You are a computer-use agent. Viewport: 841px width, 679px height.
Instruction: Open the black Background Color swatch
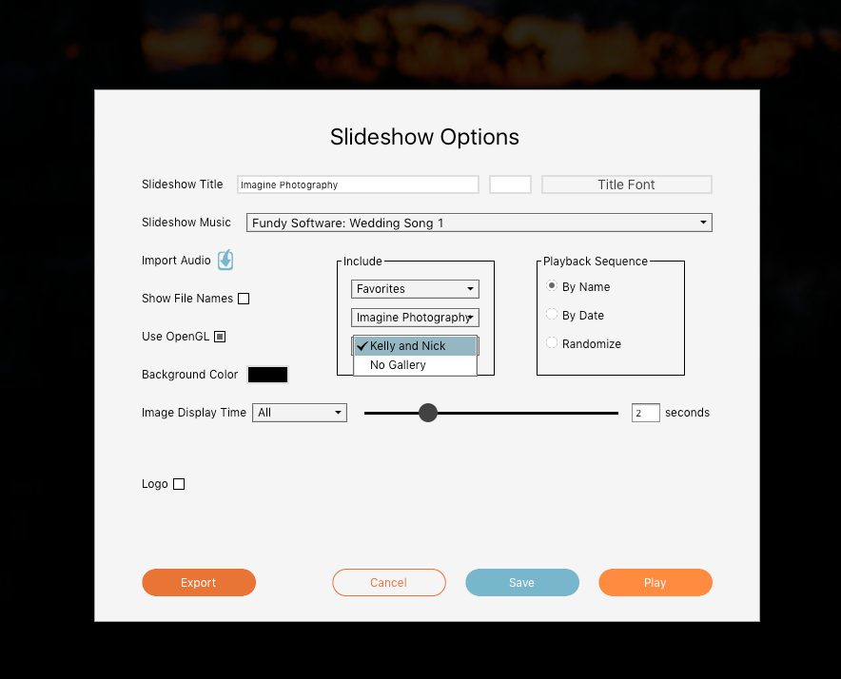tap(267, 375)
